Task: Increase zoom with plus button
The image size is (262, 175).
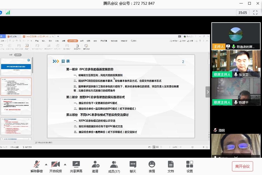Action: pyautogui.click(x=204, y=147)
